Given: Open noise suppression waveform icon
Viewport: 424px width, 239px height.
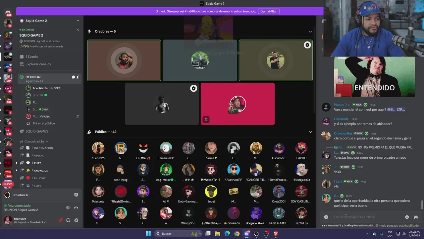Looking at the screenshot, I should click(x=68, y=208).
